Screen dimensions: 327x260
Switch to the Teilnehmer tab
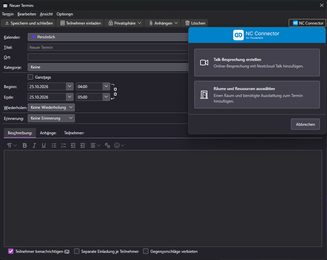click(x=74, y=133)
